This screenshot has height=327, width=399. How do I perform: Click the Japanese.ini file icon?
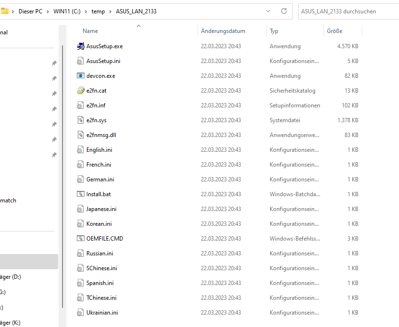coord(80,209)
